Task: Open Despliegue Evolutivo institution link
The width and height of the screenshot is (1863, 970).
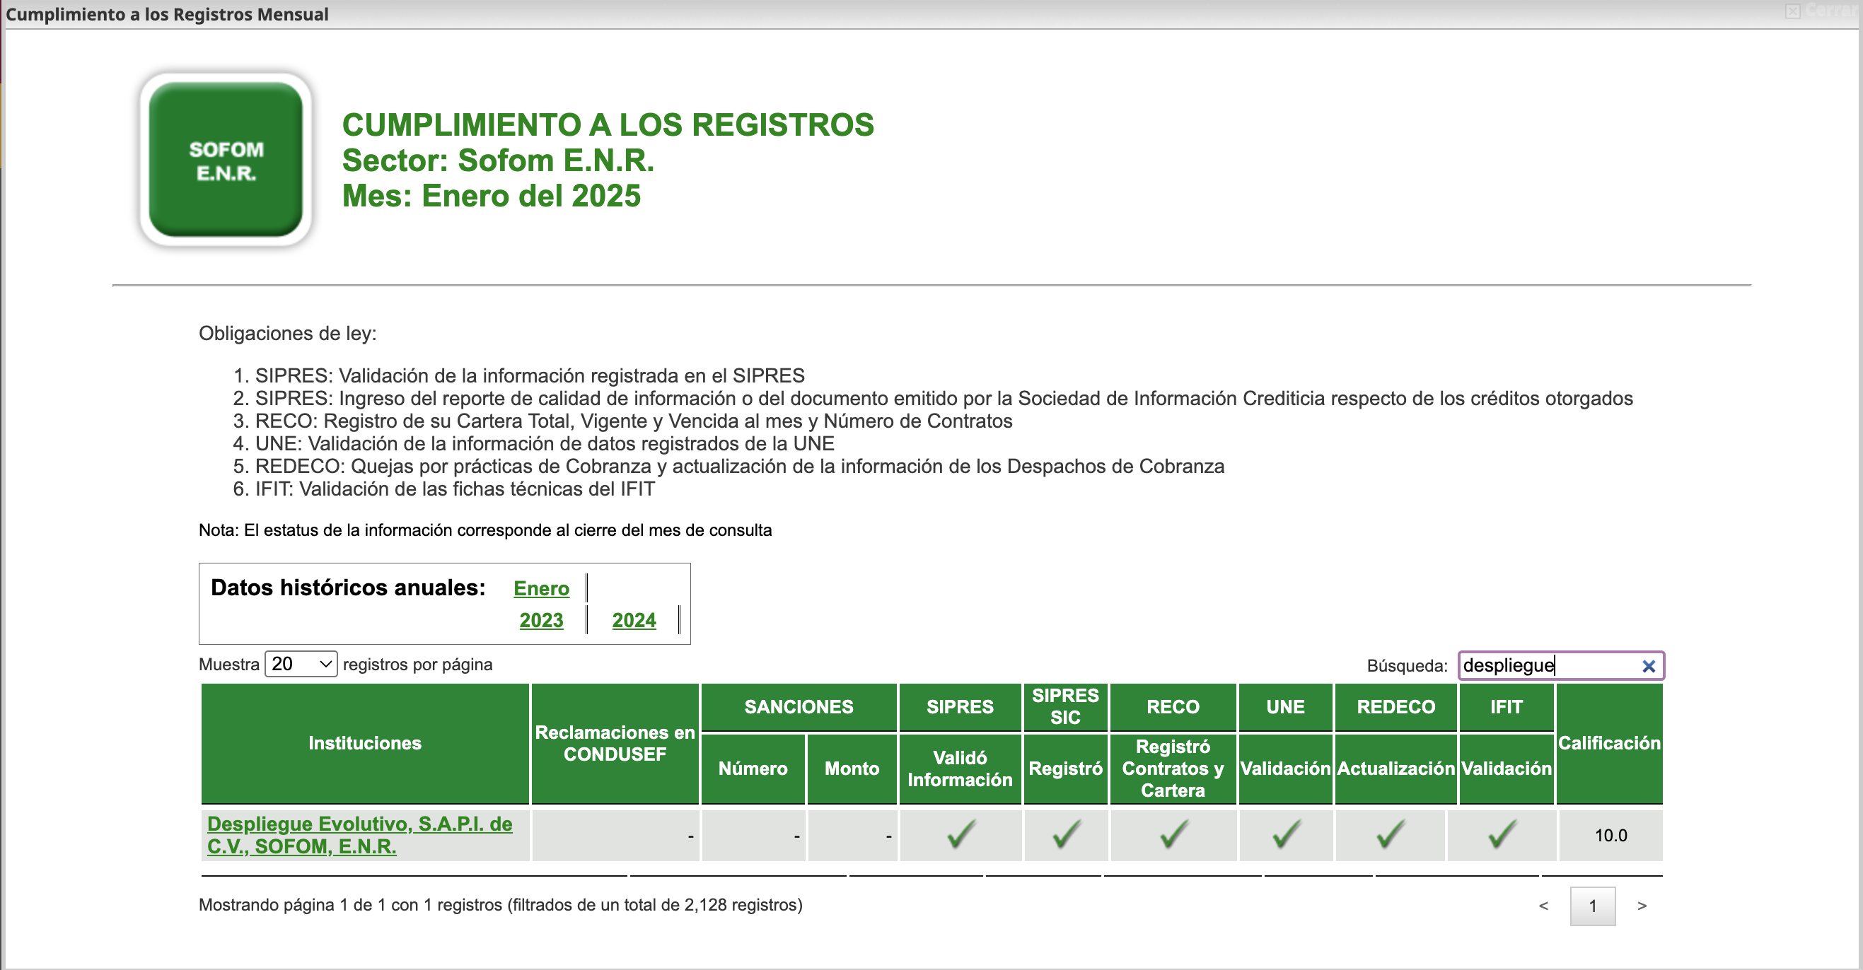Action: [x=359, y=835]
